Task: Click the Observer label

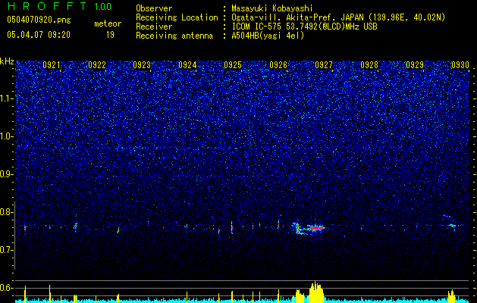Action: click(154, 8)
